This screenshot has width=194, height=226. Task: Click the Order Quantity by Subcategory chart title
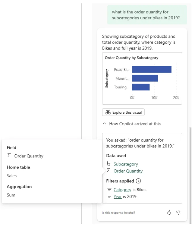coord(132,58)
